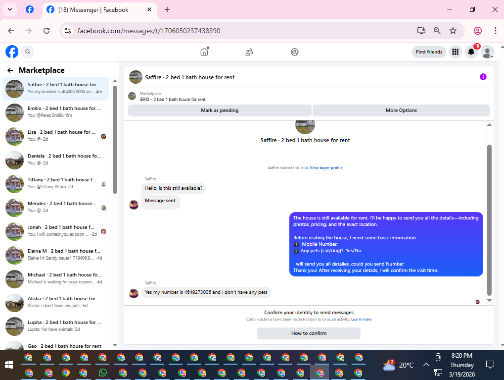
Task: Click browser Back arrow button
Action: tap(11, 31)
